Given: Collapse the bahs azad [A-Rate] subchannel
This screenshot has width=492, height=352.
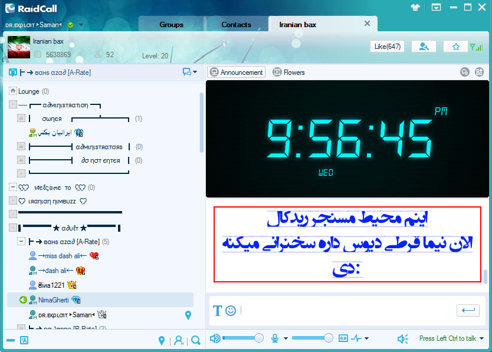Looking at the screenshot, I should point(21,241).
